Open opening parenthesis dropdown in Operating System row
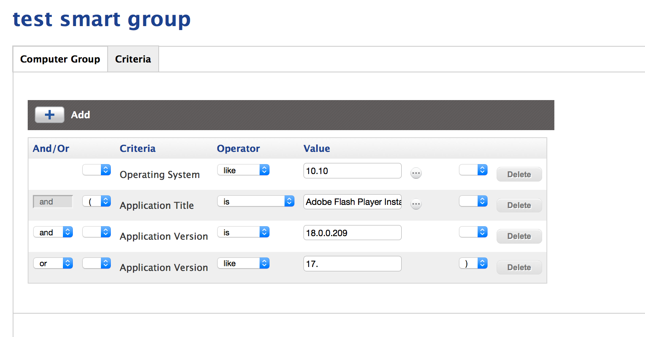Screen dimensions: 645x337 coord(97,170)
